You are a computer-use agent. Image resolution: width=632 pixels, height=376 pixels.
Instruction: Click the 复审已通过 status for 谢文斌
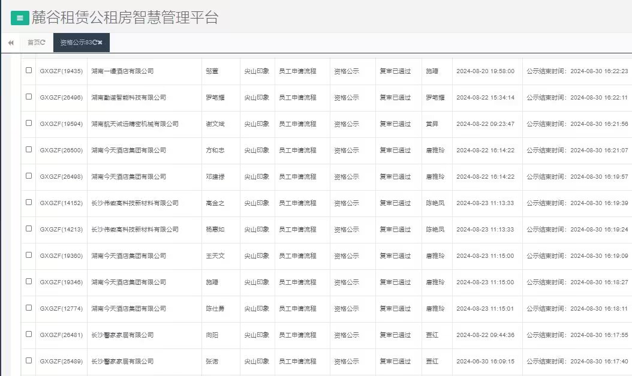coord(396,124)
